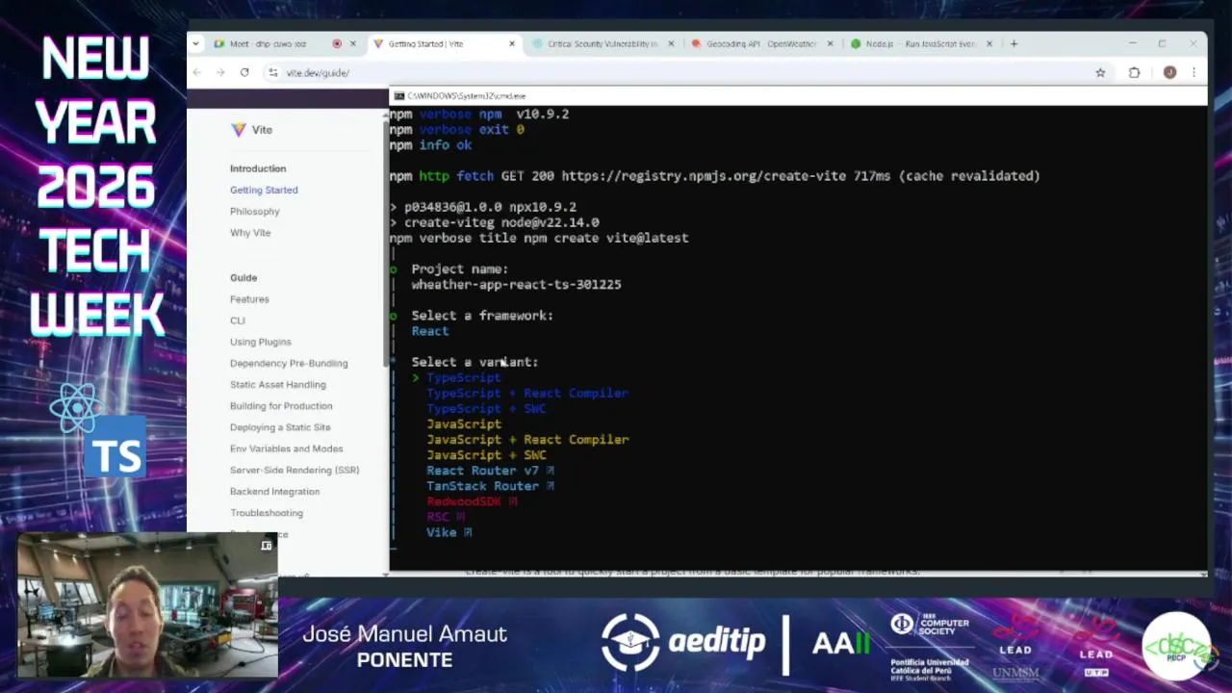Click the Vite logo in sidebar
This screenshot has height=693, width=1232.
point(251,129)
